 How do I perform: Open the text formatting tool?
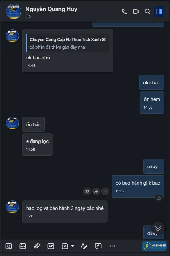84,246
